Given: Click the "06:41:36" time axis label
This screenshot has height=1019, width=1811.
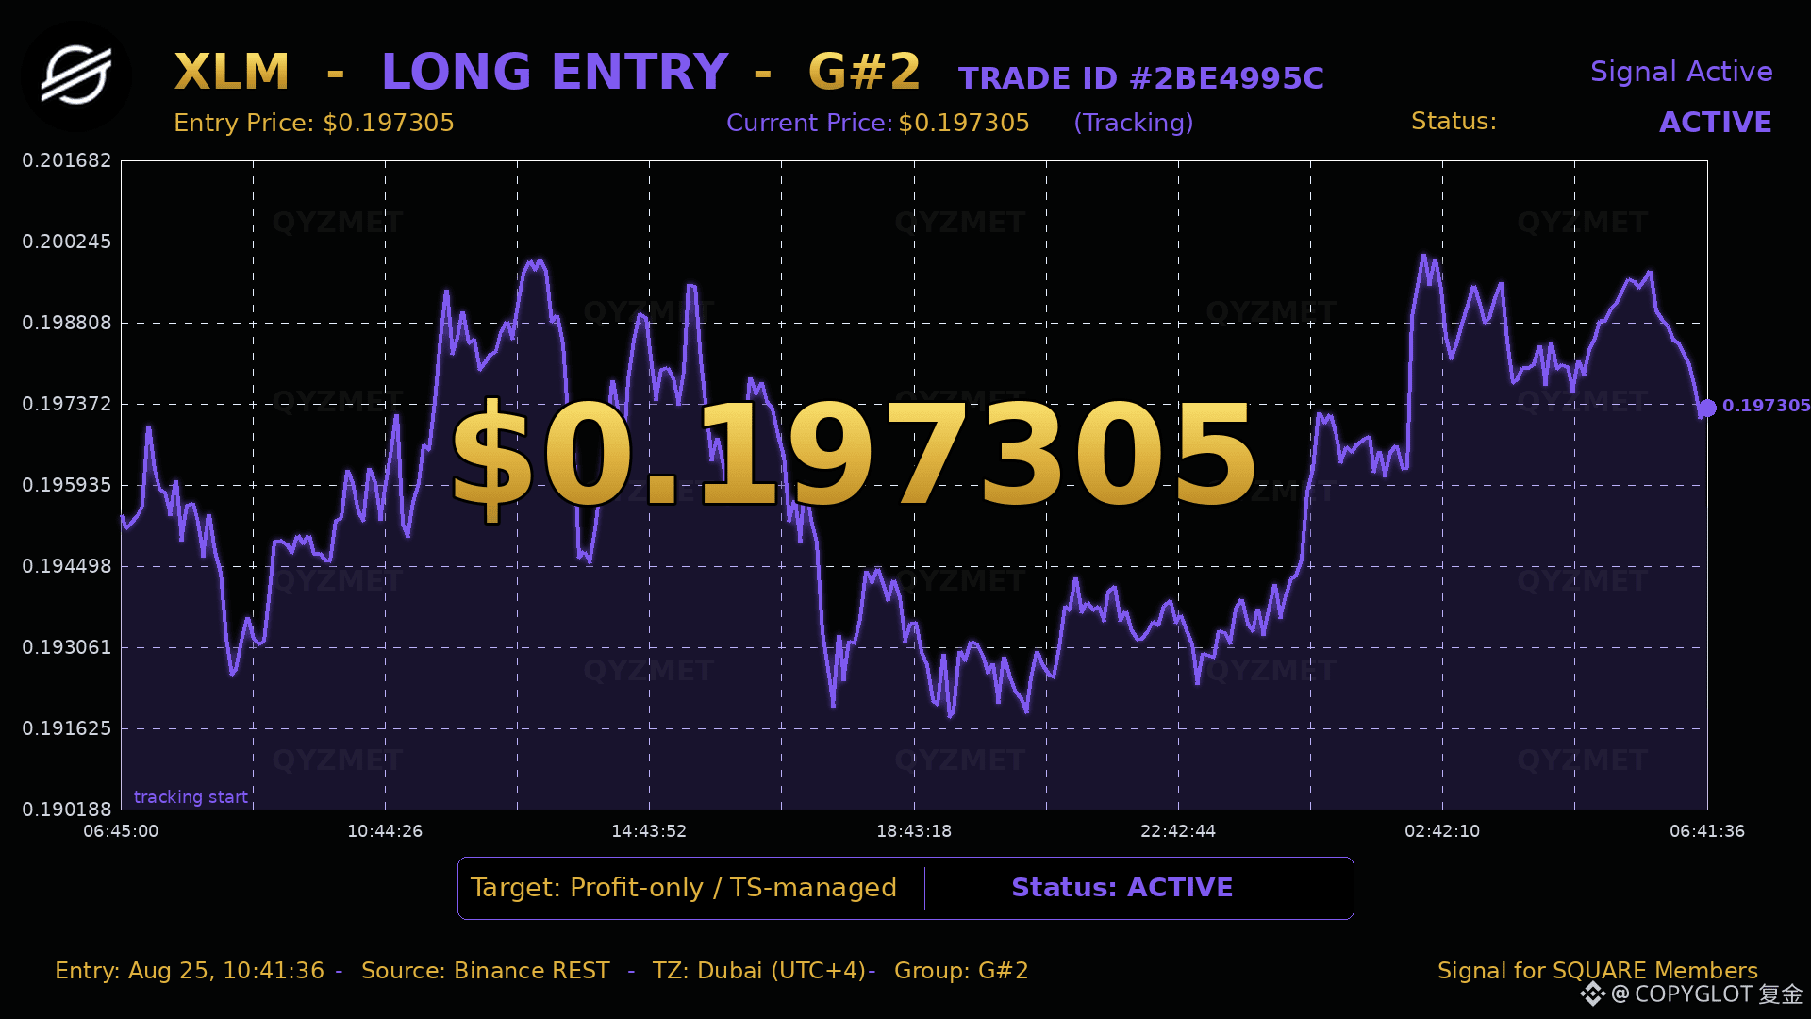Looking at the screenshot, I should click(1707, 831).
